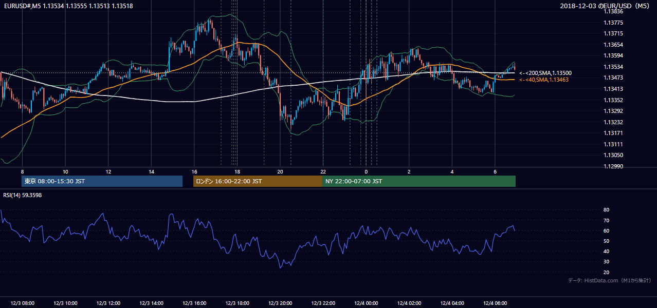
Task: Click hour label 22 under price chart
Action: (323, 171)
